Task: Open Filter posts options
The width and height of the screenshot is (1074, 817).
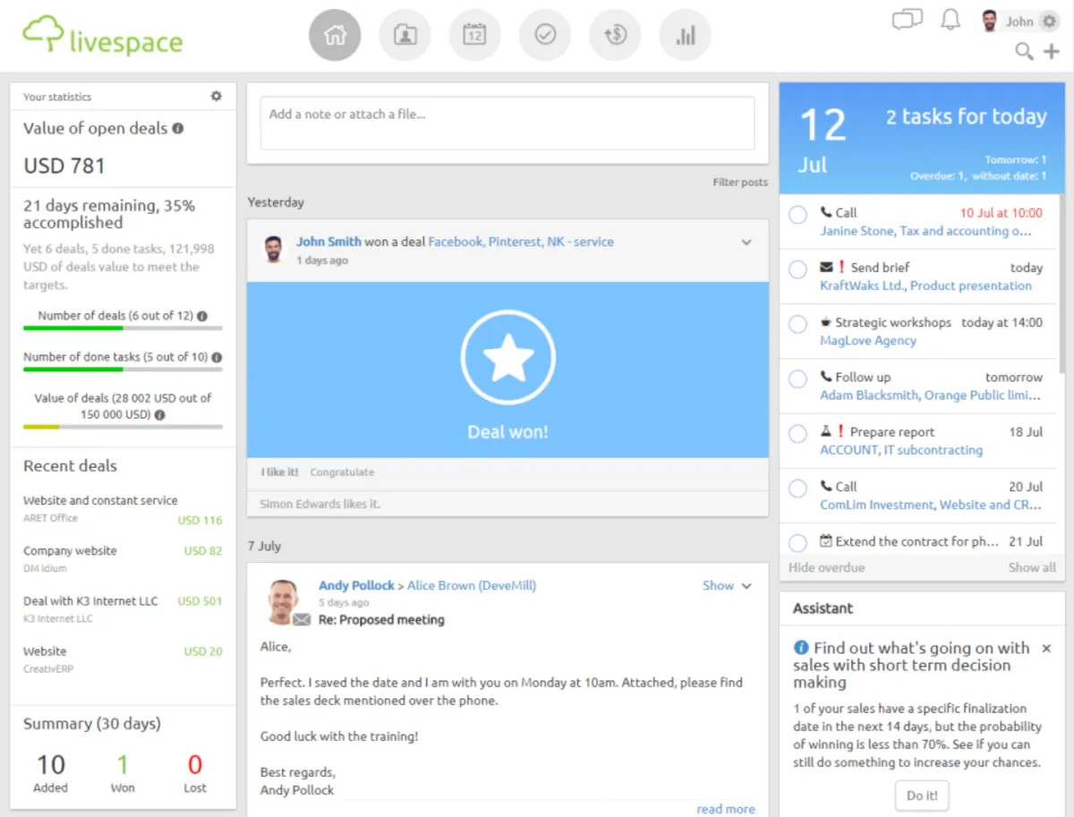Action: (x=740, y=183)
